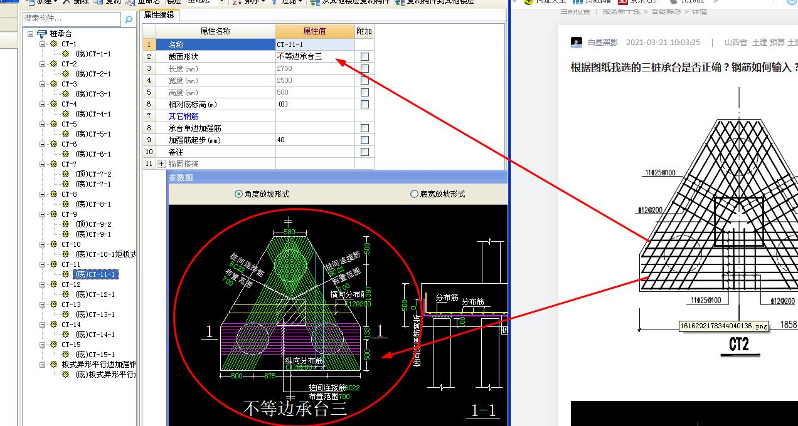Click the 桩承台 root node icon
The width and height of the screenshot is (798, 426).
pos(41,34)
